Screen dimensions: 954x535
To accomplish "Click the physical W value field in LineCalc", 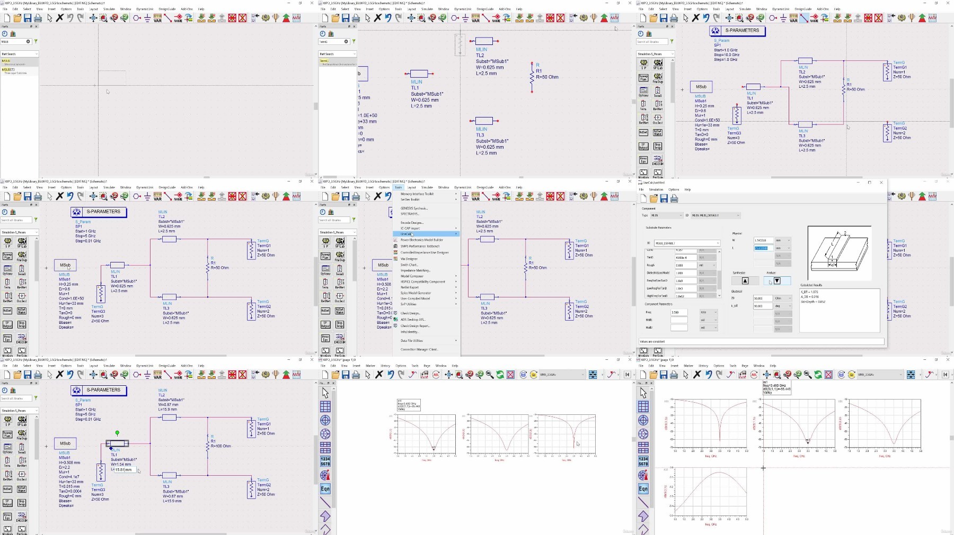I will point(763,240).
